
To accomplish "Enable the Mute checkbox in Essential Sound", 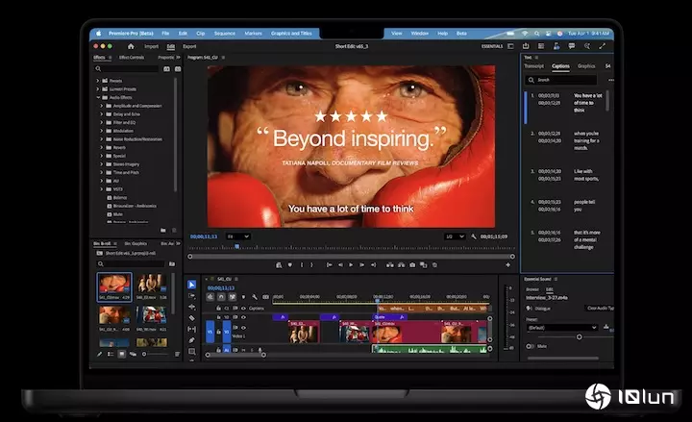I will click(x=530, y=346).
